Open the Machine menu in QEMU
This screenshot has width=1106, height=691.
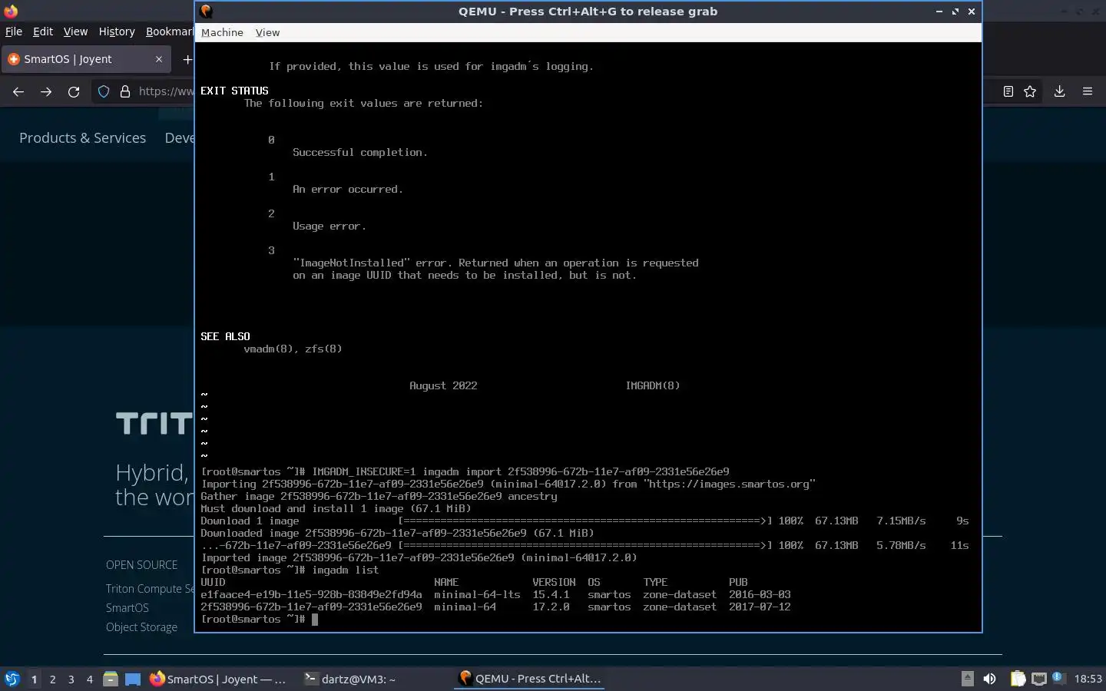tap(222, 32)
